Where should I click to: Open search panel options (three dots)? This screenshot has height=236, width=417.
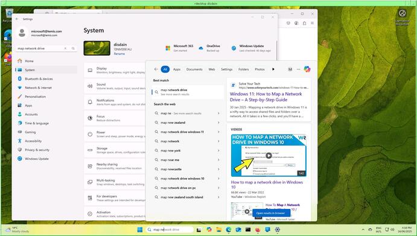[x=298, y=69]
